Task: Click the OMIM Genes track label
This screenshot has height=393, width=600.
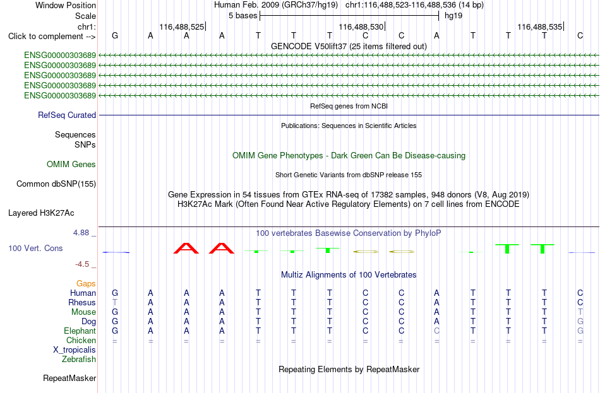Action: 71,165
